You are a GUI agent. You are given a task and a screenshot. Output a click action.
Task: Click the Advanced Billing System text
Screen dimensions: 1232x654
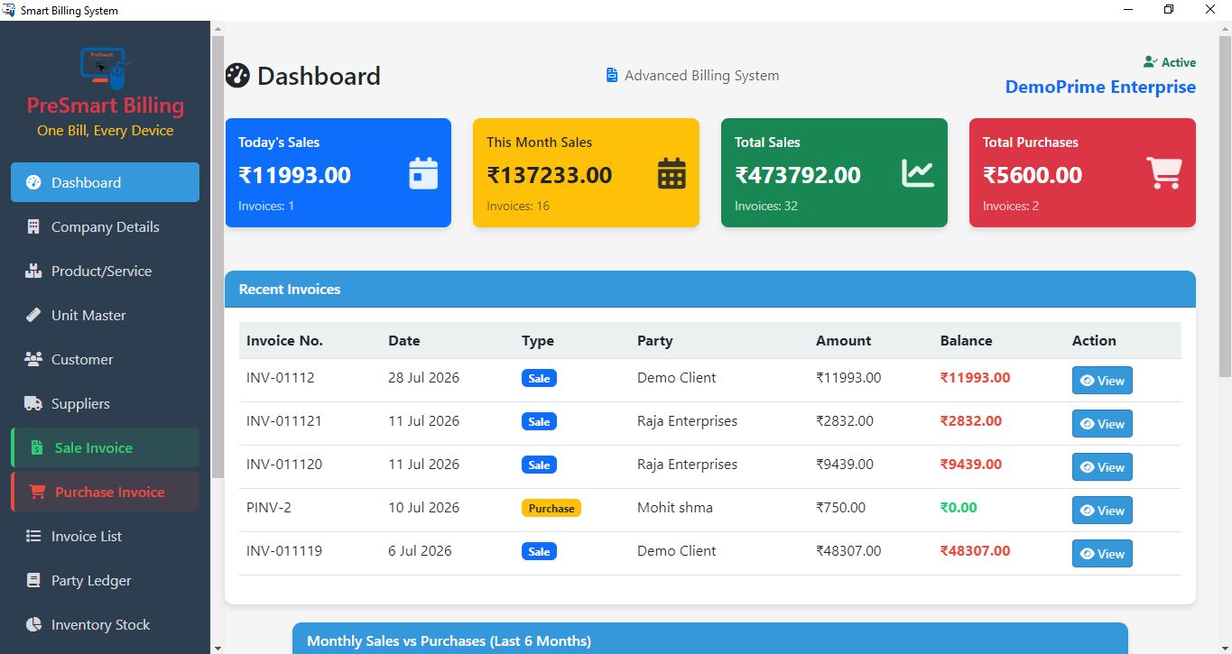[x=701, y=76]
